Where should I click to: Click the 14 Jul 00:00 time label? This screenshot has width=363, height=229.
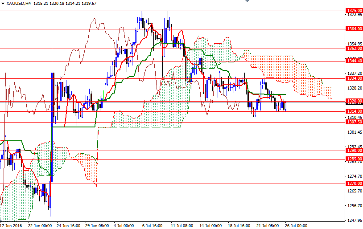210,225
